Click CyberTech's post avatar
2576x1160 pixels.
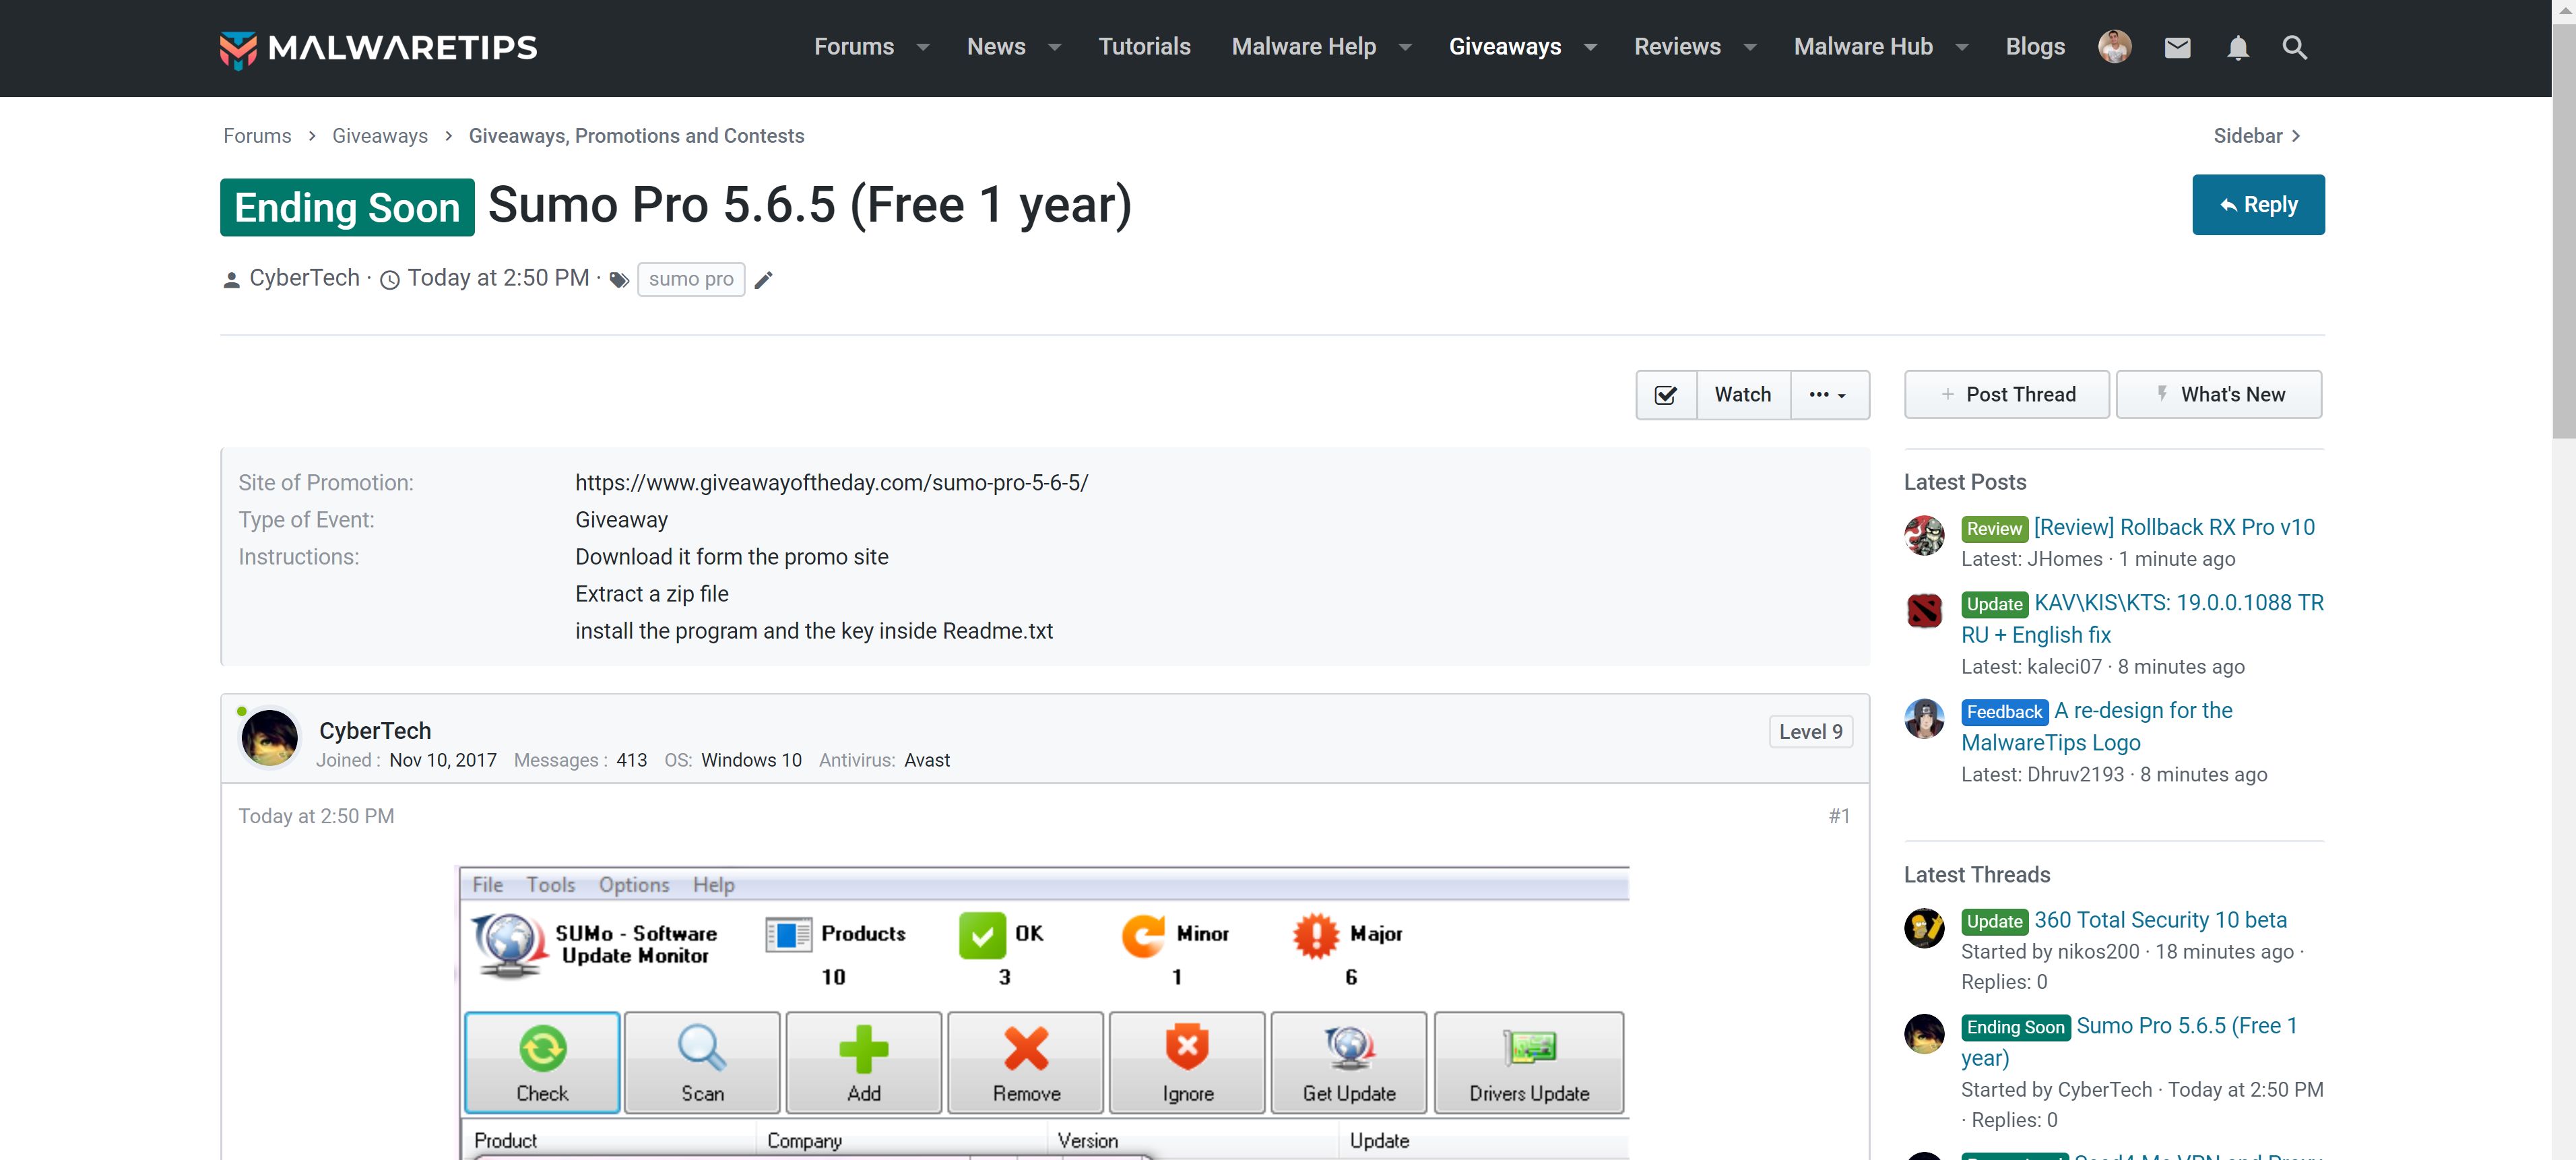(x=270, y=738)
